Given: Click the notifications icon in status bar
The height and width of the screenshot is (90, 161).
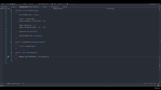Looking at the screenshot, I should [x=159, y=86].
